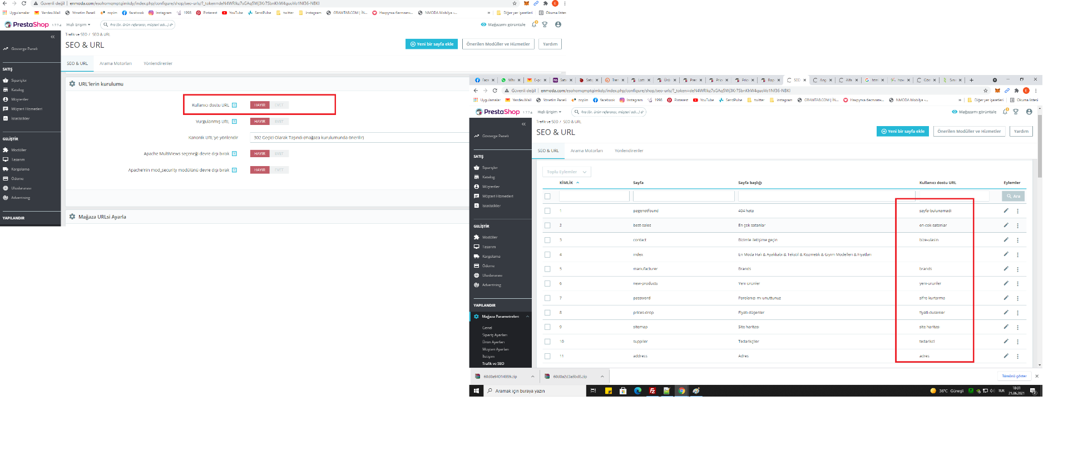Click Mağazamı görüntüle link in right window
This screenshot has height=461, width=1068.
[974, 112]
